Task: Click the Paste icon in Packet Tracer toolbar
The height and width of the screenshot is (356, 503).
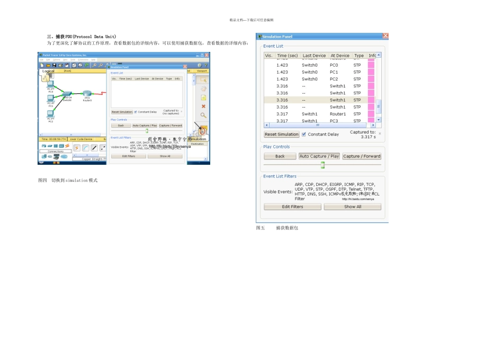Action: 80,65
